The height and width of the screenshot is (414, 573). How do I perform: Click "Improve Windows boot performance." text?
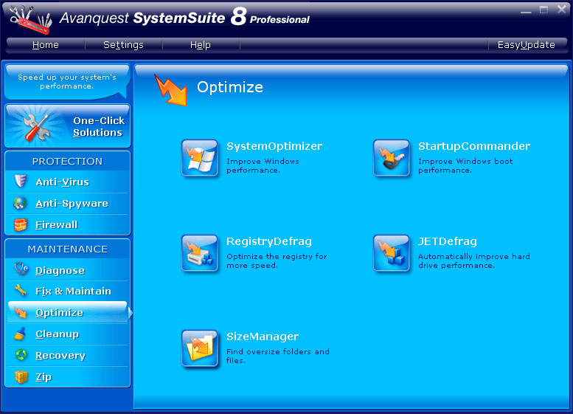pyautogui.click(x=465, y=165)
